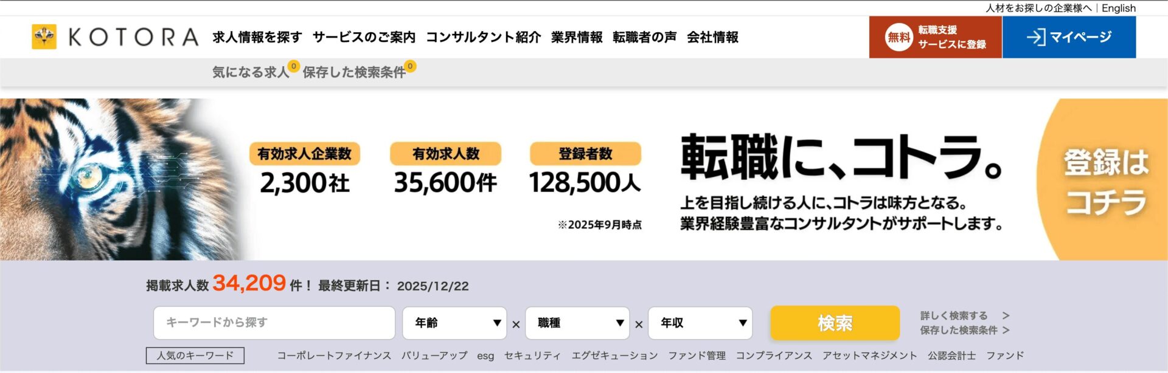Open the 人材をお探しの企業様へ link
Image resolution: width=1168 pixels, height=373 pixels.
point(1038,8)
